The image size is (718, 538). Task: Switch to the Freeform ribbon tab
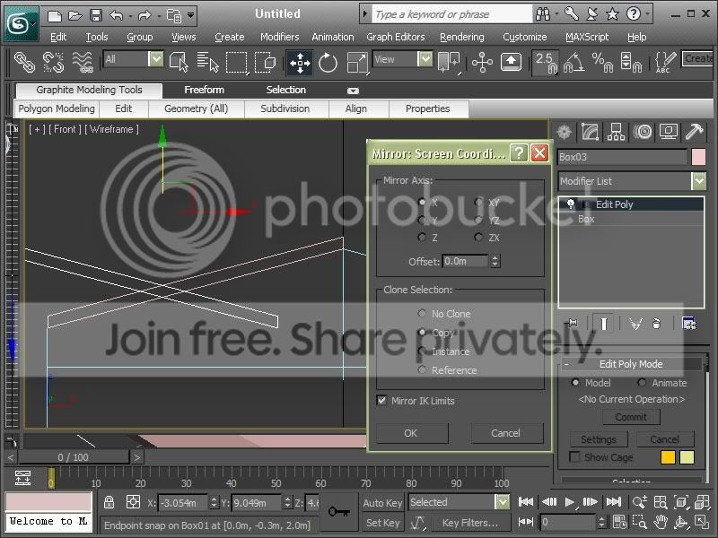click(x=204, y=90)
